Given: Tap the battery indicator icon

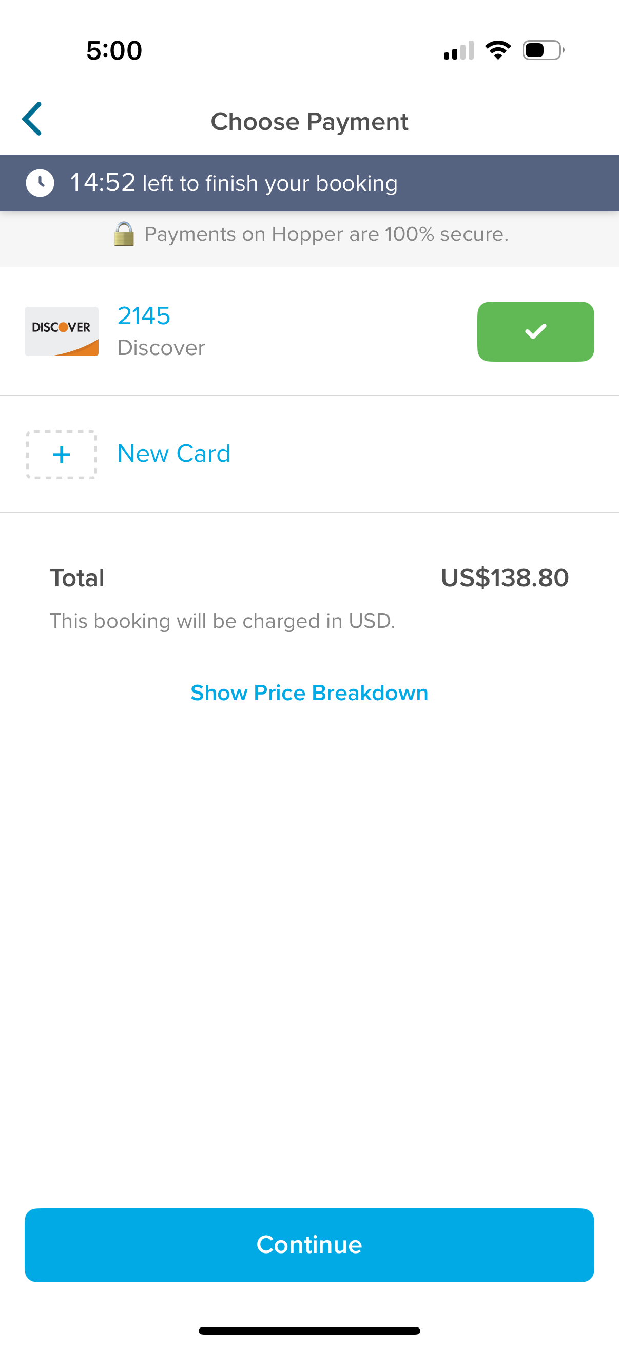Looking at the screenshot, I should 543,50.
